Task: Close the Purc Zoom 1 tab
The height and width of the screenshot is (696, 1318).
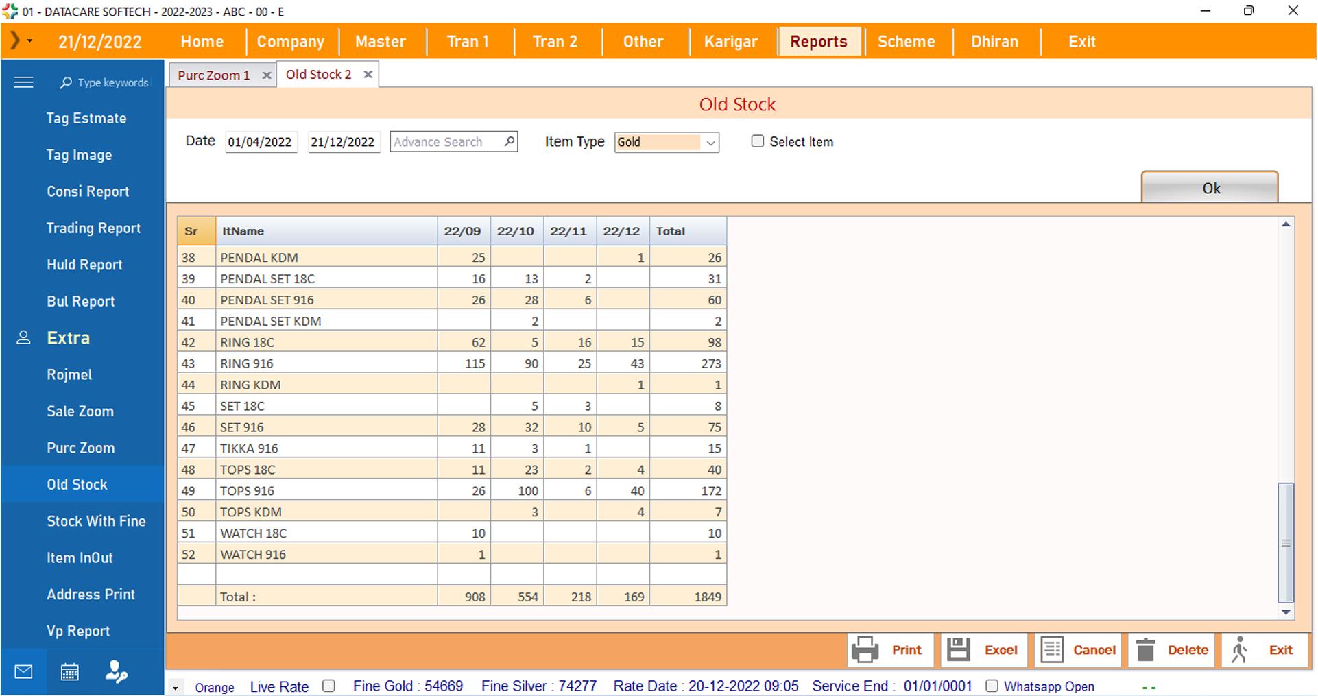Action: pos(267,75)
